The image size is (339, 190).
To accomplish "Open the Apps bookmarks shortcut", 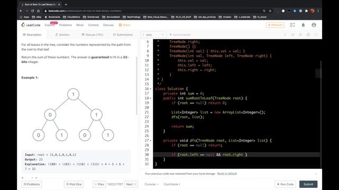I will point(24,17).
